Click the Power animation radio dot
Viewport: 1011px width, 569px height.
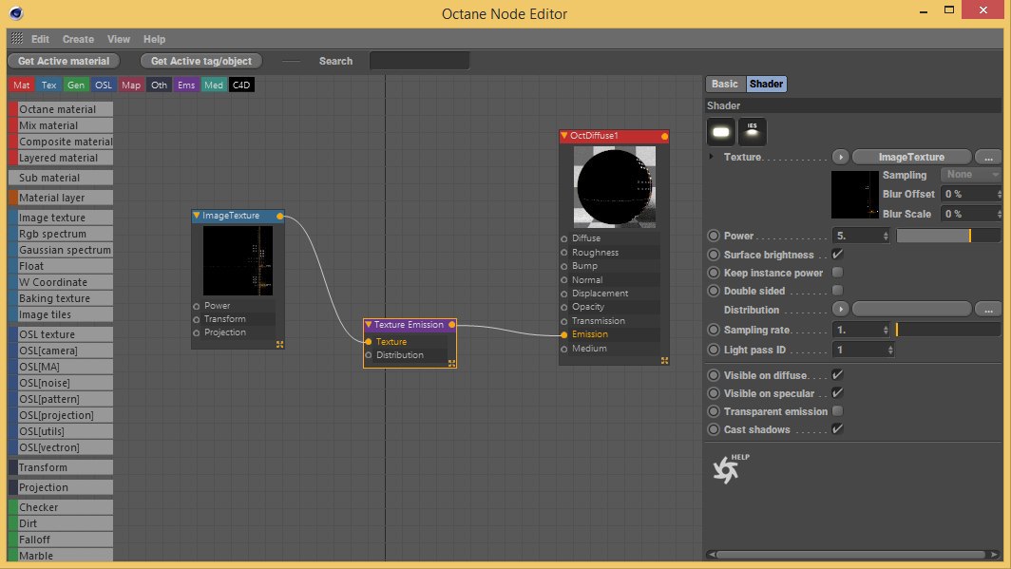714,236
